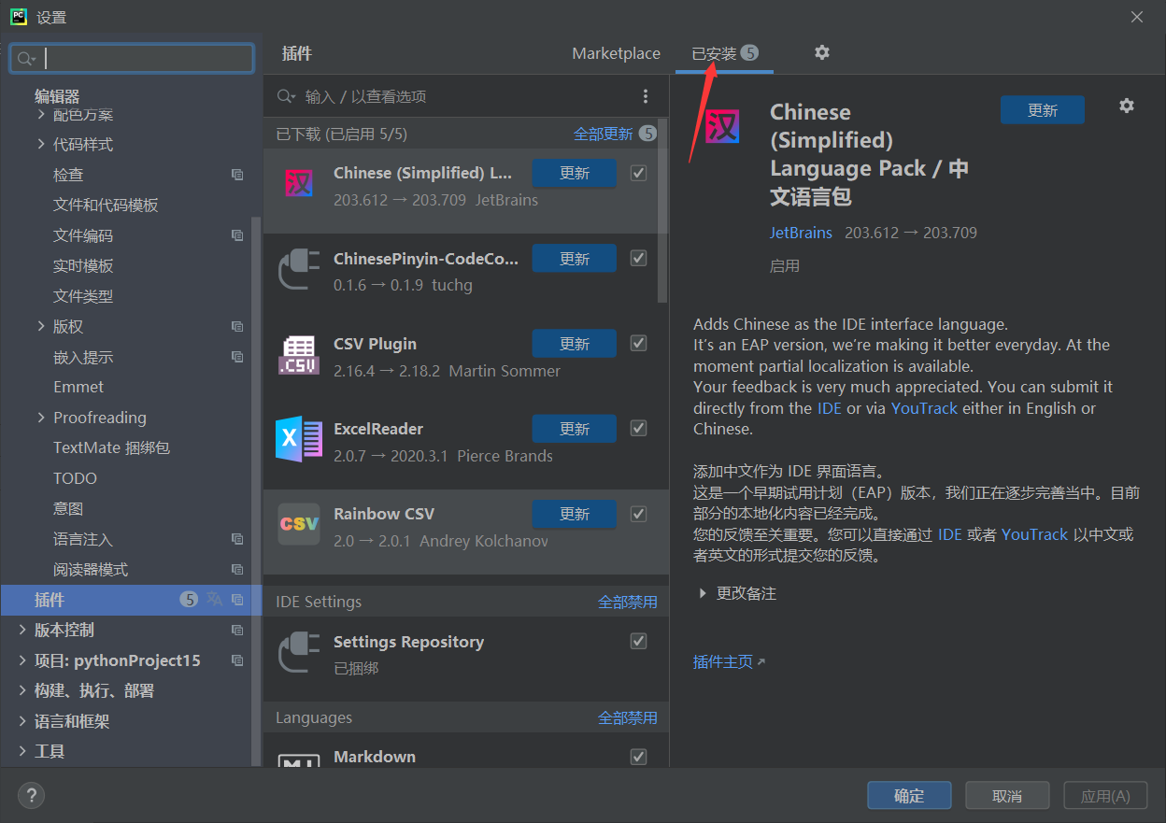Click the 取消 button
This screenshot has width=1166, height=823.
[1007, 796]
